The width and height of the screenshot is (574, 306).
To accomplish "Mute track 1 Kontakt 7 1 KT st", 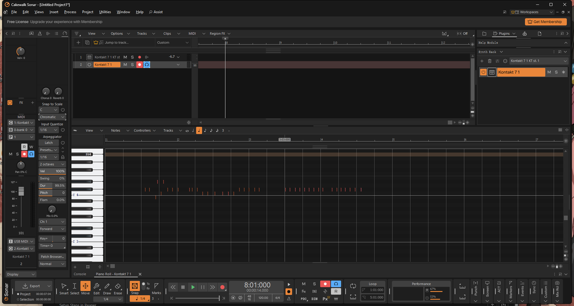I will pos(125,57).
